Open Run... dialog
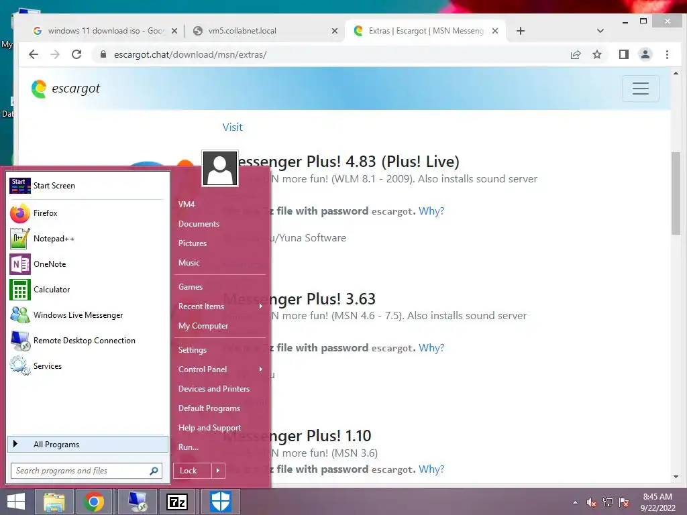Screen dimensions: 687x515 click(x=189, y=447)
